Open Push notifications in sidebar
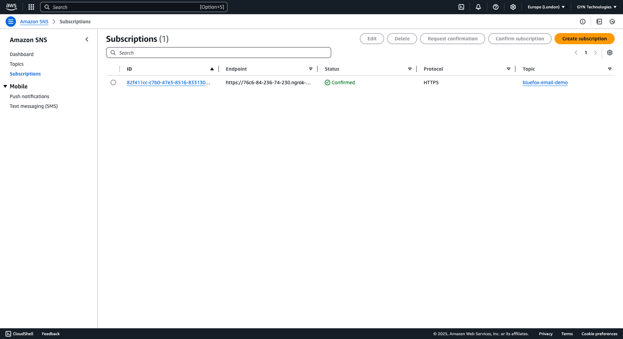 [x=30, y=96]
